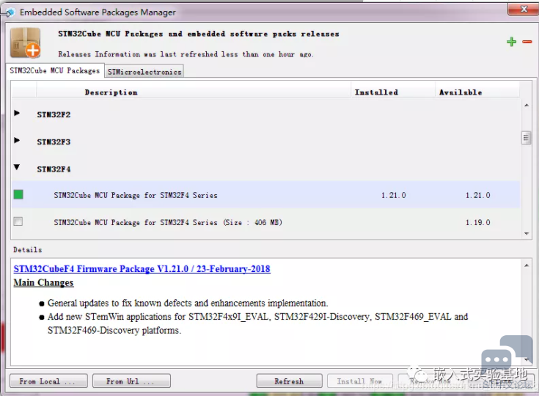Open STM32CubeF4 Firmware Package V1.21.0 link
This screenshot has width=539, height=396.
coord(142,269)
